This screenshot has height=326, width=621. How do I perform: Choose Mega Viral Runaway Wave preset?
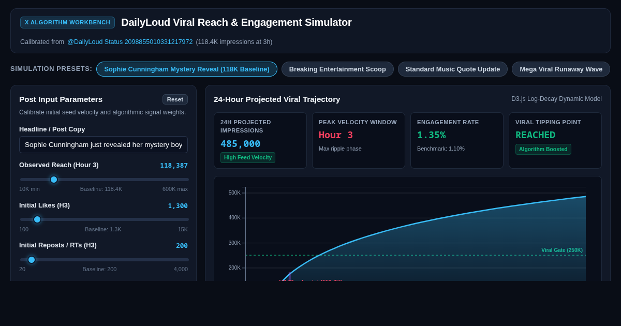pyautogui.click(x=561, y=69)
